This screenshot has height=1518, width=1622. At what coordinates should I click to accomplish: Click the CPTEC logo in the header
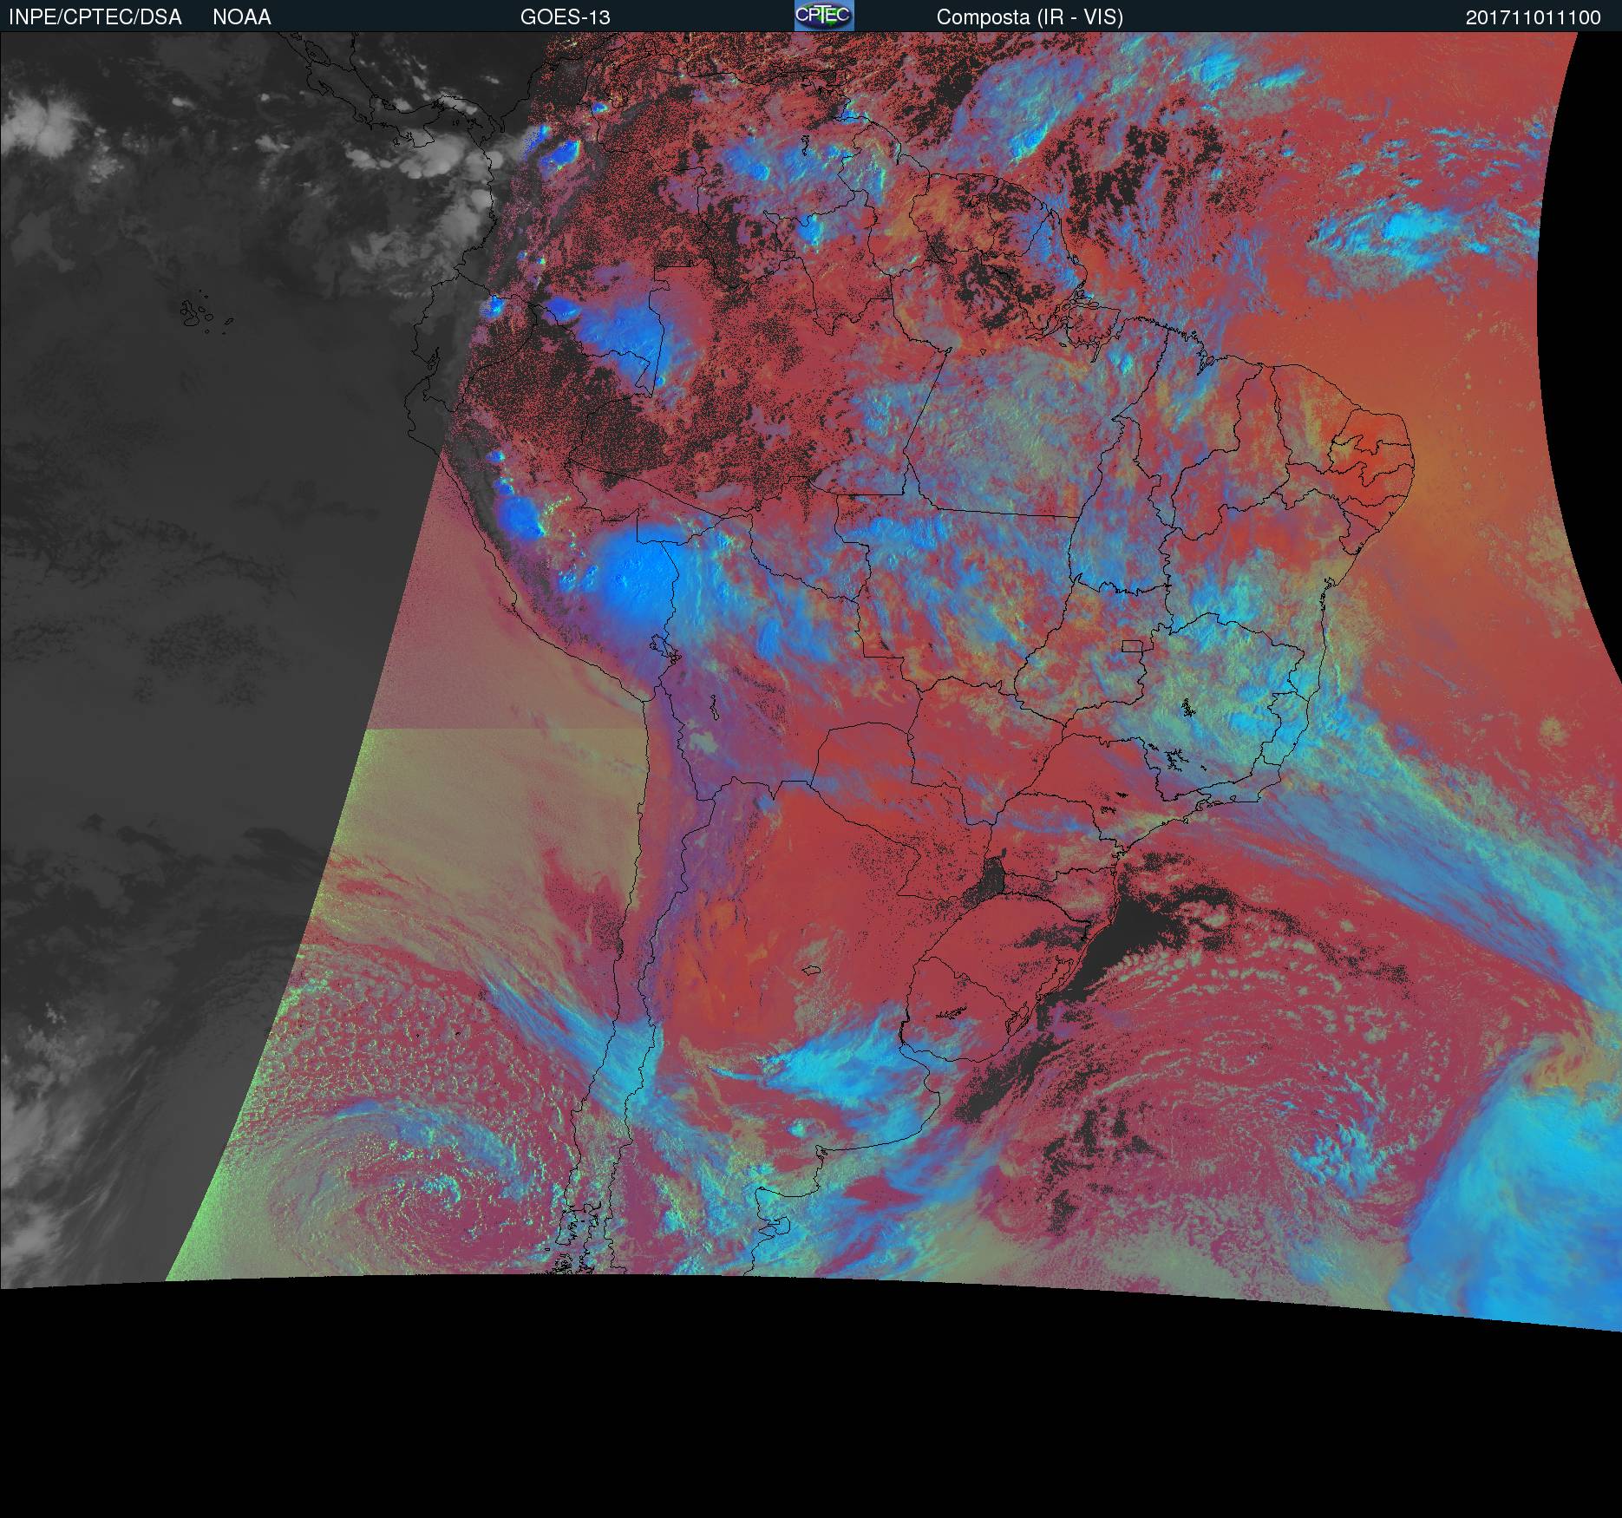[x=824, y=16]
